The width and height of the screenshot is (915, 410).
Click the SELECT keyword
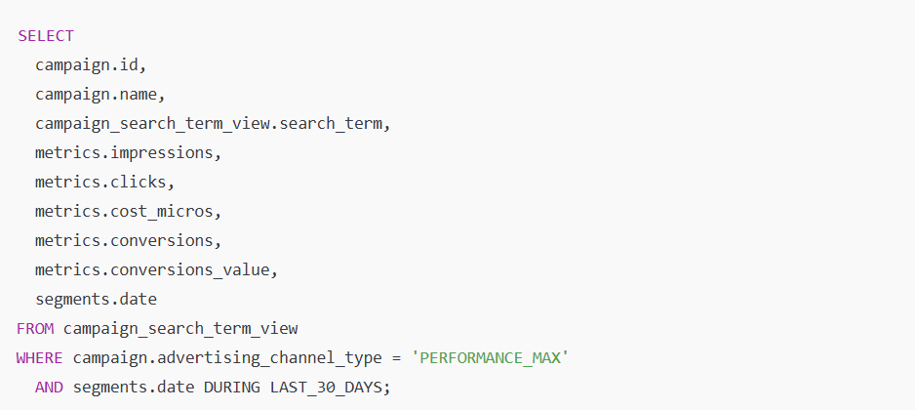click(x=45, y=36)
